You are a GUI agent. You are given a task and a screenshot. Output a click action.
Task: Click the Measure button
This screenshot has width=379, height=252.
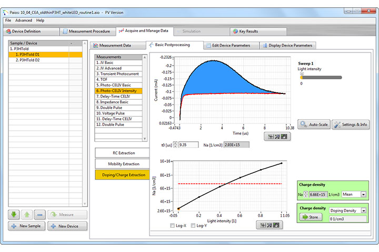click(x=67, y=214)
